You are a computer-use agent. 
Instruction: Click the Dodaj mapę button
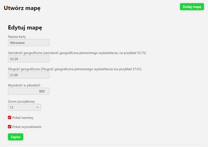tap(192, 7)
